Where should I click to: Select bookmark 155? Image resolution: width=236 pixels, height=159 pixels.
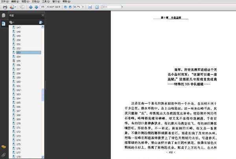(x=18, y=61)
